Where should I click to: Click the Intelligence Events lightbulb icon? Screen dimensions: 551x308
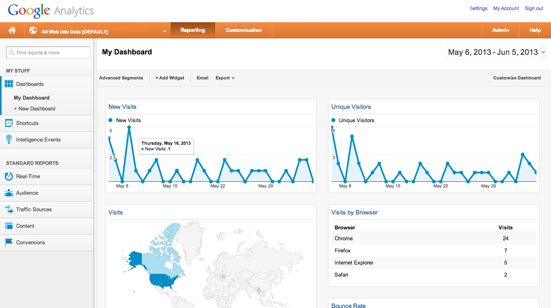[x=8, y=139]
